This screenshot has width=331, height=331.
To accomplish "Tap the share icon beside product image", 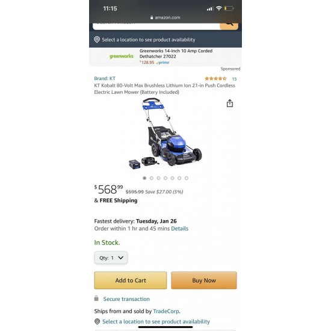I will pos(230,104).
